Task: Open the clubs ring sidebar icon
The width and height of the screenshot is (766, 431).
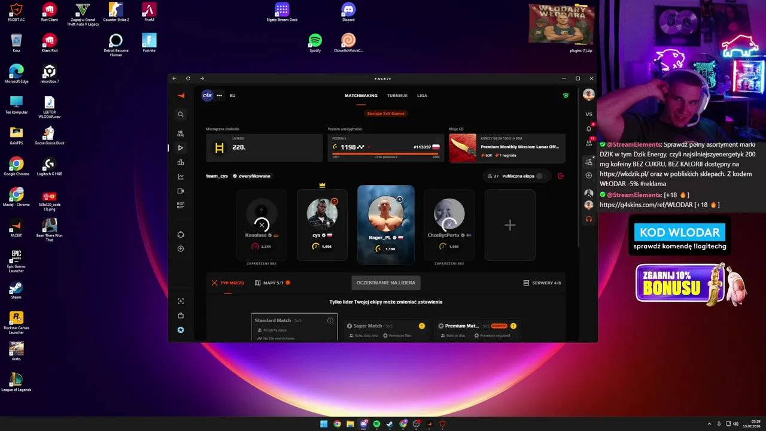Action: pyautogui.click(x=181, y=235)
